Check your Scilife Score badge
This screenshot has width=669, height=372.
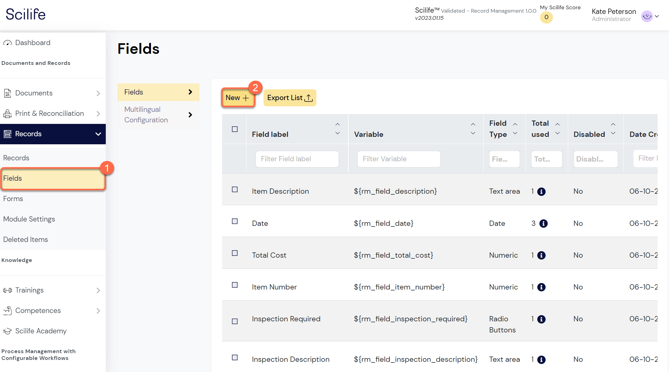(547, 18)
